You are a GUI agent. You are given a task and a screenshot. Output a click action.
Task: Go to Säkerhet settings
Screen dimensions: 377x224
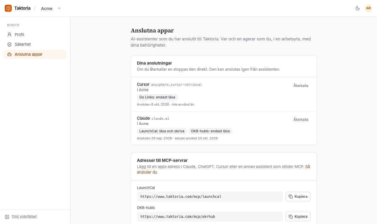[x=35, y=44]
